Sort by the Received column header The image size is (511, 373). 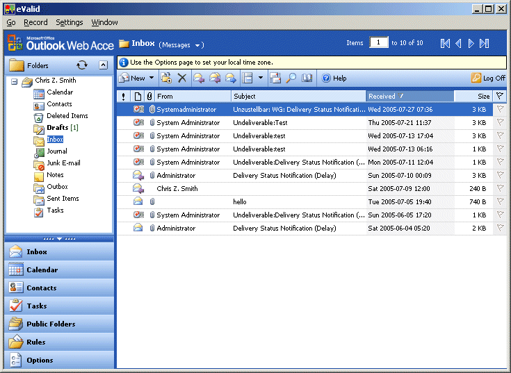410,97
